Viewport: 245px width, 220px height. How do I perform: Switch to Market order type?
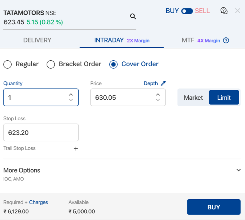click(193, 98)
